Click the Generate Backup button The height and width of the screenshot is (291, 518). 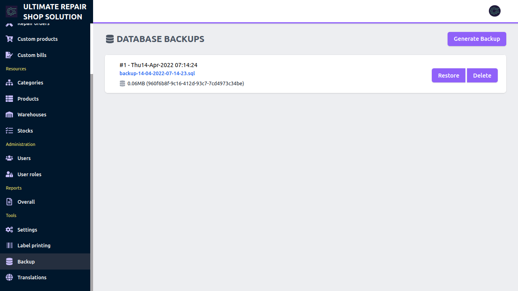tap(477, 39)
